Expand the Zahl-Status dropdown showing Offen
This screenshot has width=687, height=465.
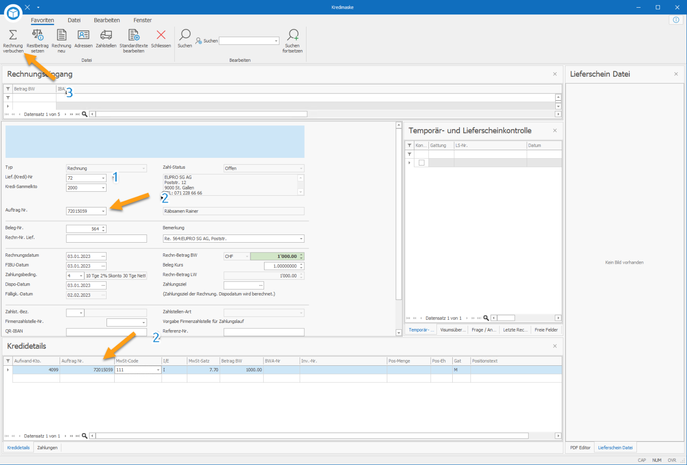click(x=301, y=168)
